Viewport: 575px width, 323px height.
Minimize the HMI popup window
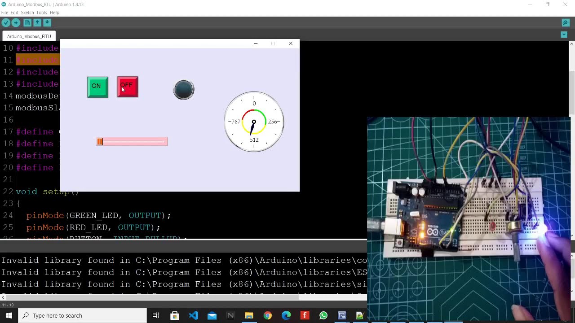point(256,44)
